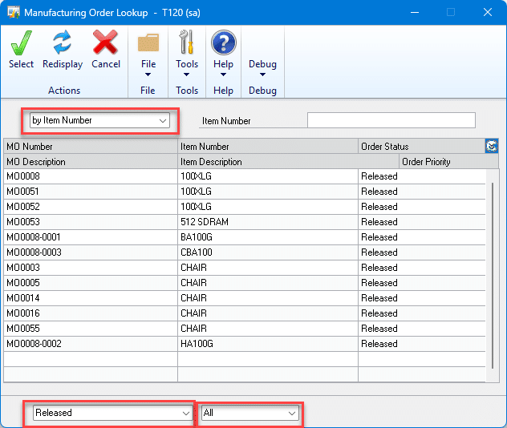Toggle the grid detail expand icon
This screenshot has width=507, height=428.
[x=492, y=146]
